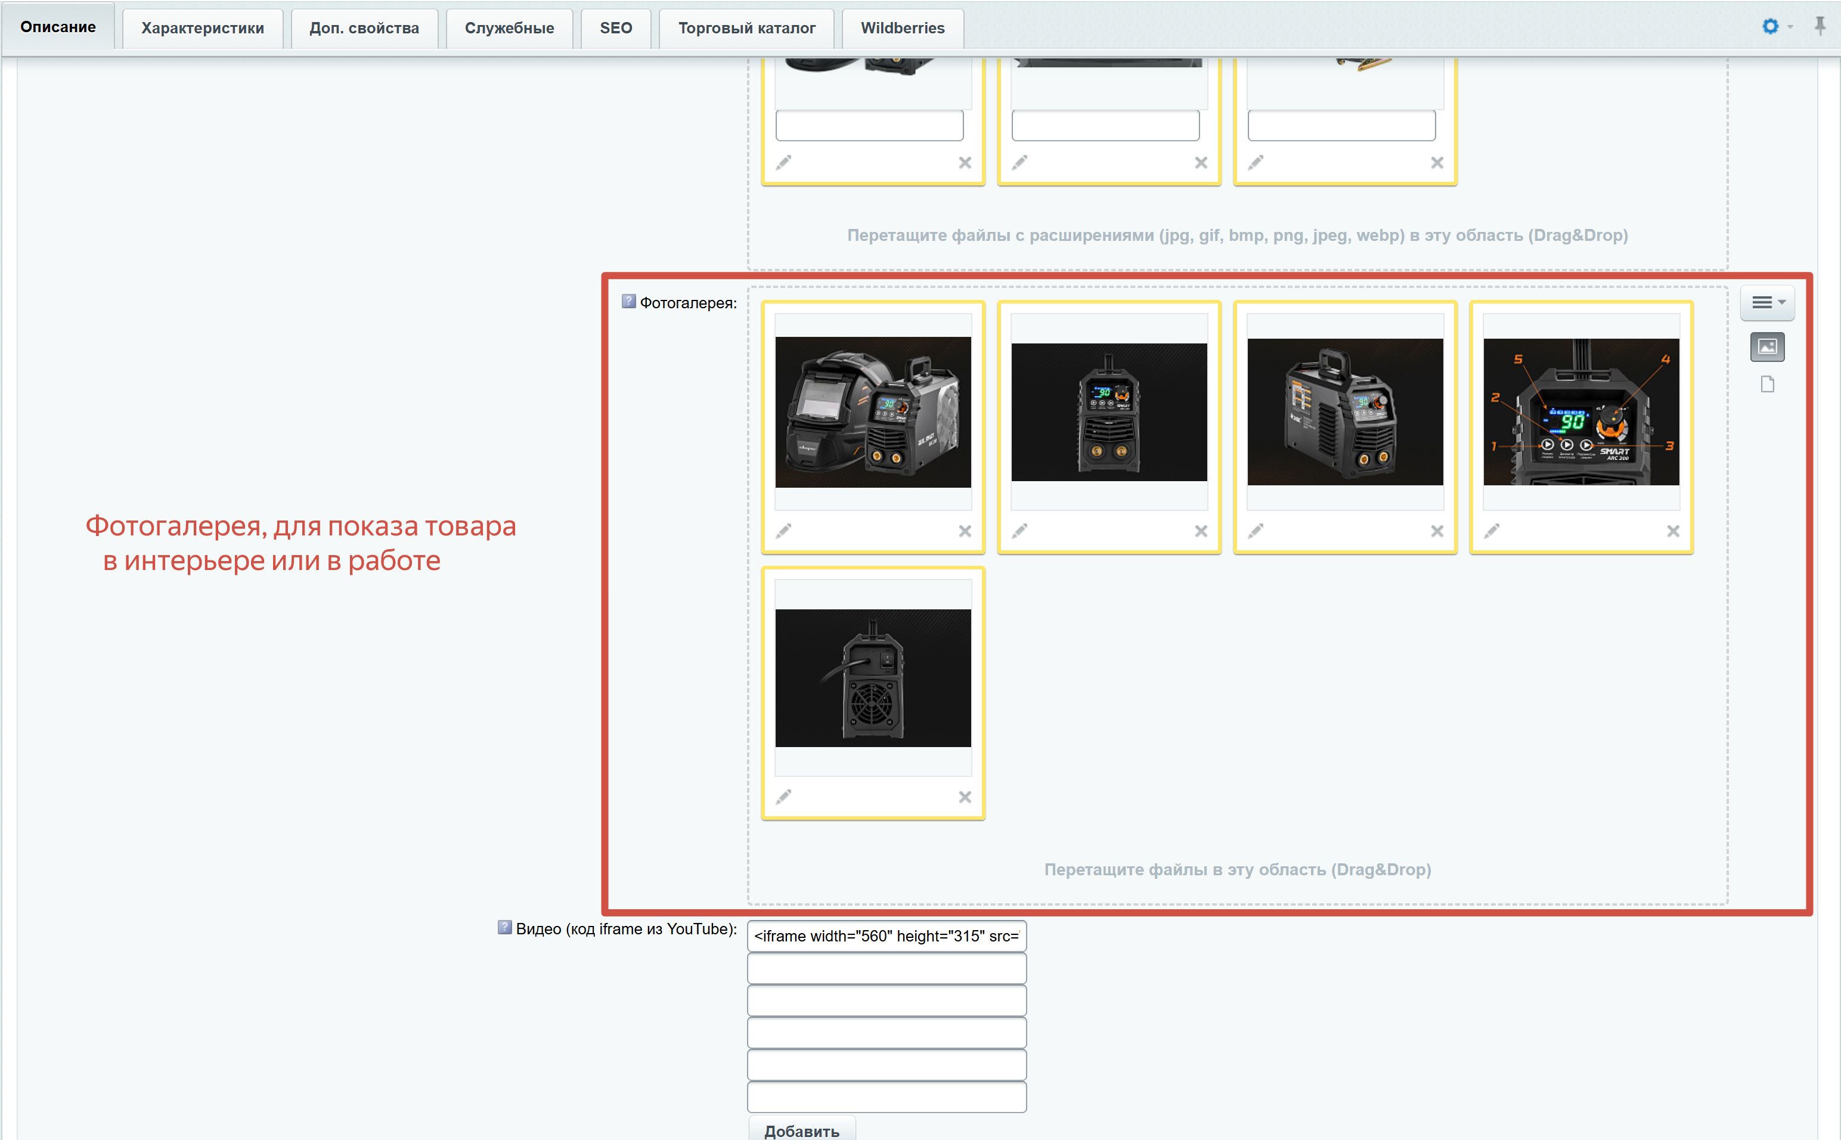Click help icon next to Видео label

pos(504,927)
